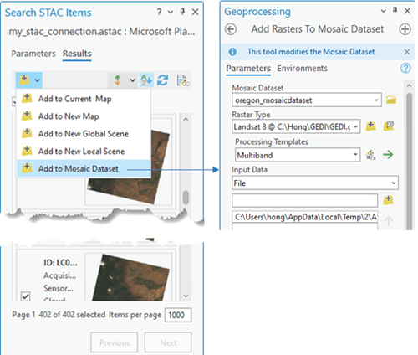Open Search STAC Items pane options chevron
418x355 pixels.
171,12
